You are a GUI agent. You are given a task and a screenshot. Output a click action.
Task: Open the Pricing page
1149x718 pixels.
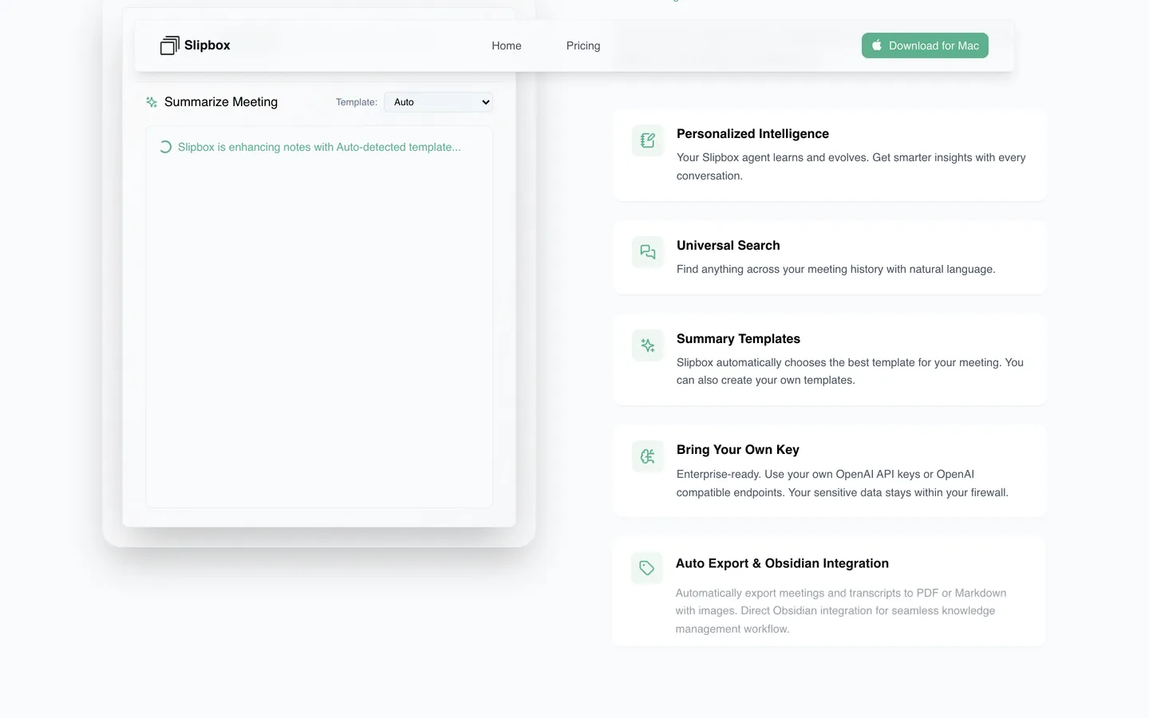583,45
